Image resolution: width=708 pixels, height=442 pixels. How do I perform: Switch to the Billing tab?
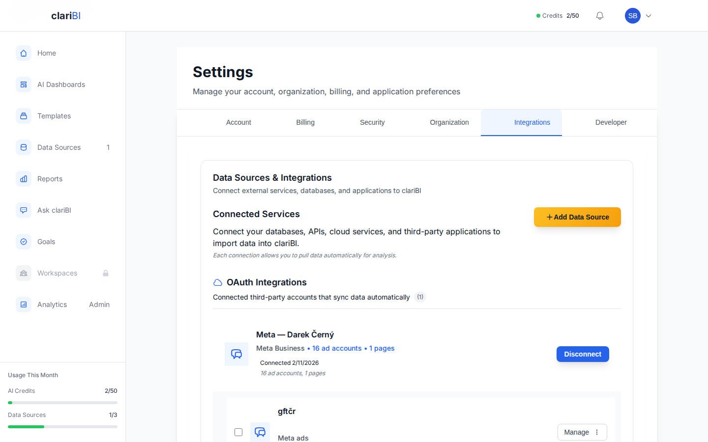point(305,122)
